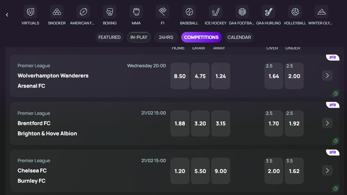This screenshot has width=347, height=195.
Task: Open the F1 chequered flag icon
Action: 162,12
